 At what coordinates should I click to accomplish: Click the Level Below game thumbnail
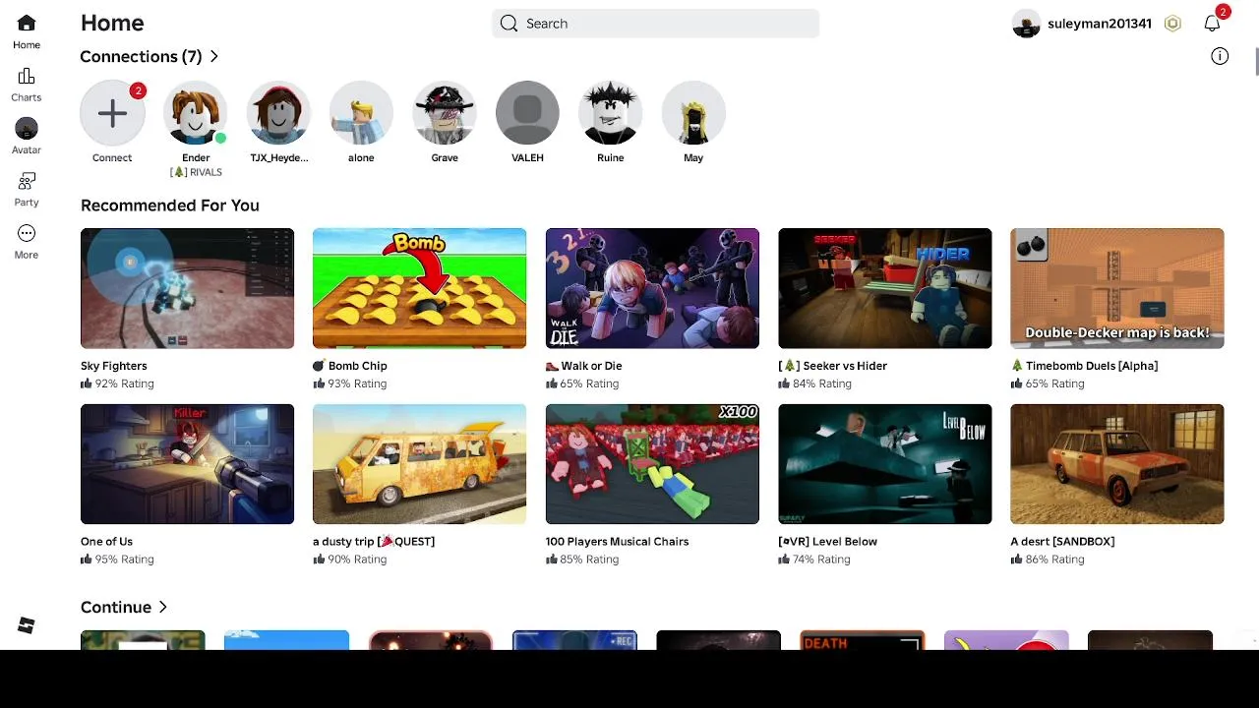pyautogui.click(x=884, y=464)
